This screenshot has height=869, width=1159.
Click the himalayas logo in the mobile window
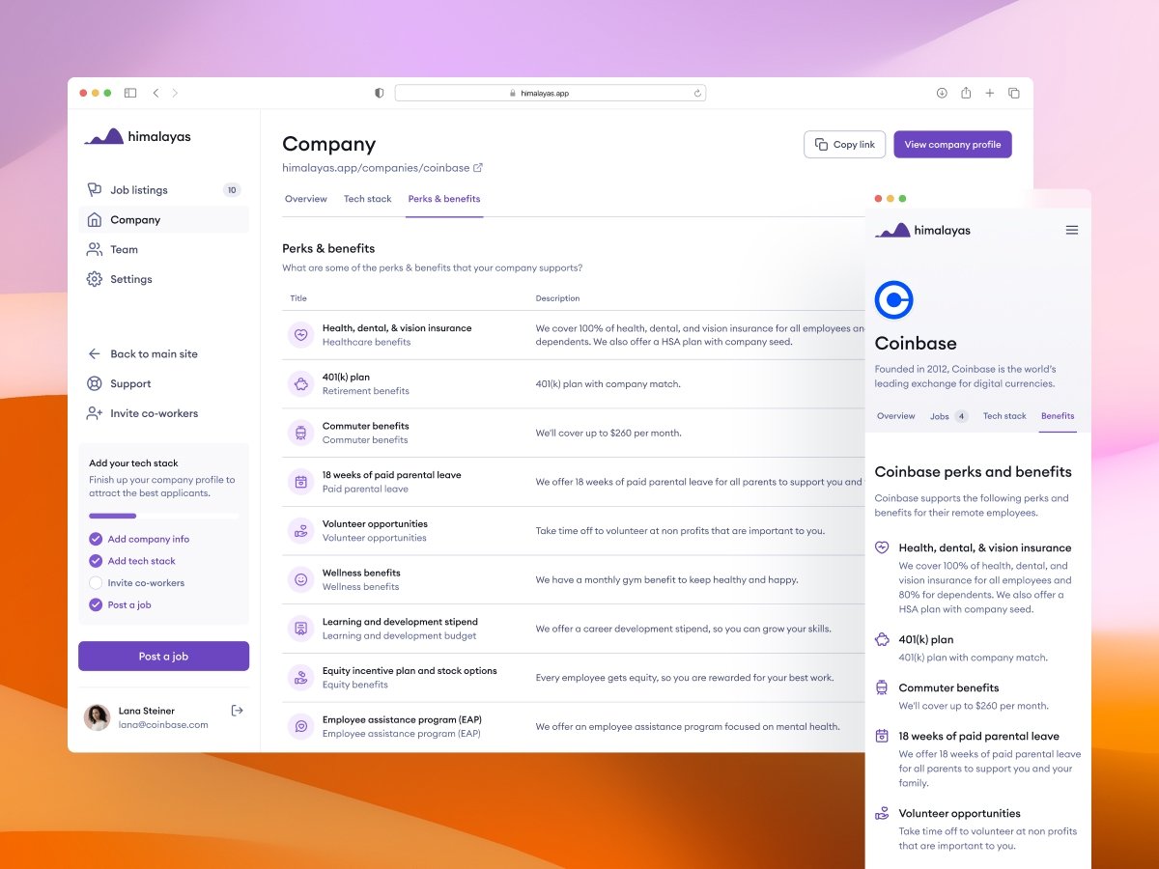pos(923,230)
